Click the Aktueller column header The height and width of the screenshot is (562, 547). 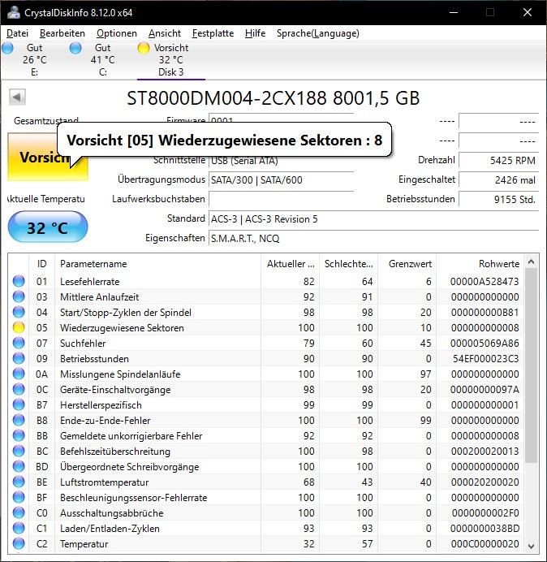(x=291, y=264)
